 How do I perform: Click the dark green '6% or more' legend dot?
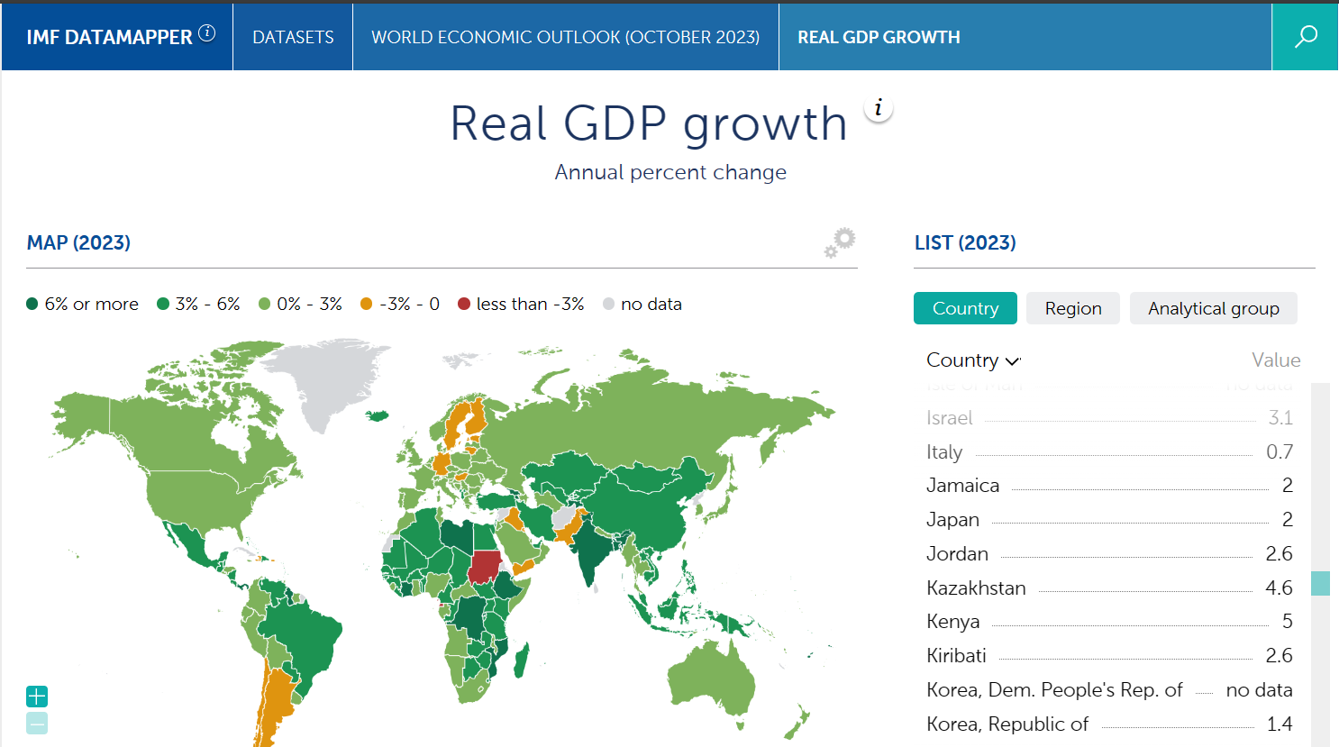32,305
